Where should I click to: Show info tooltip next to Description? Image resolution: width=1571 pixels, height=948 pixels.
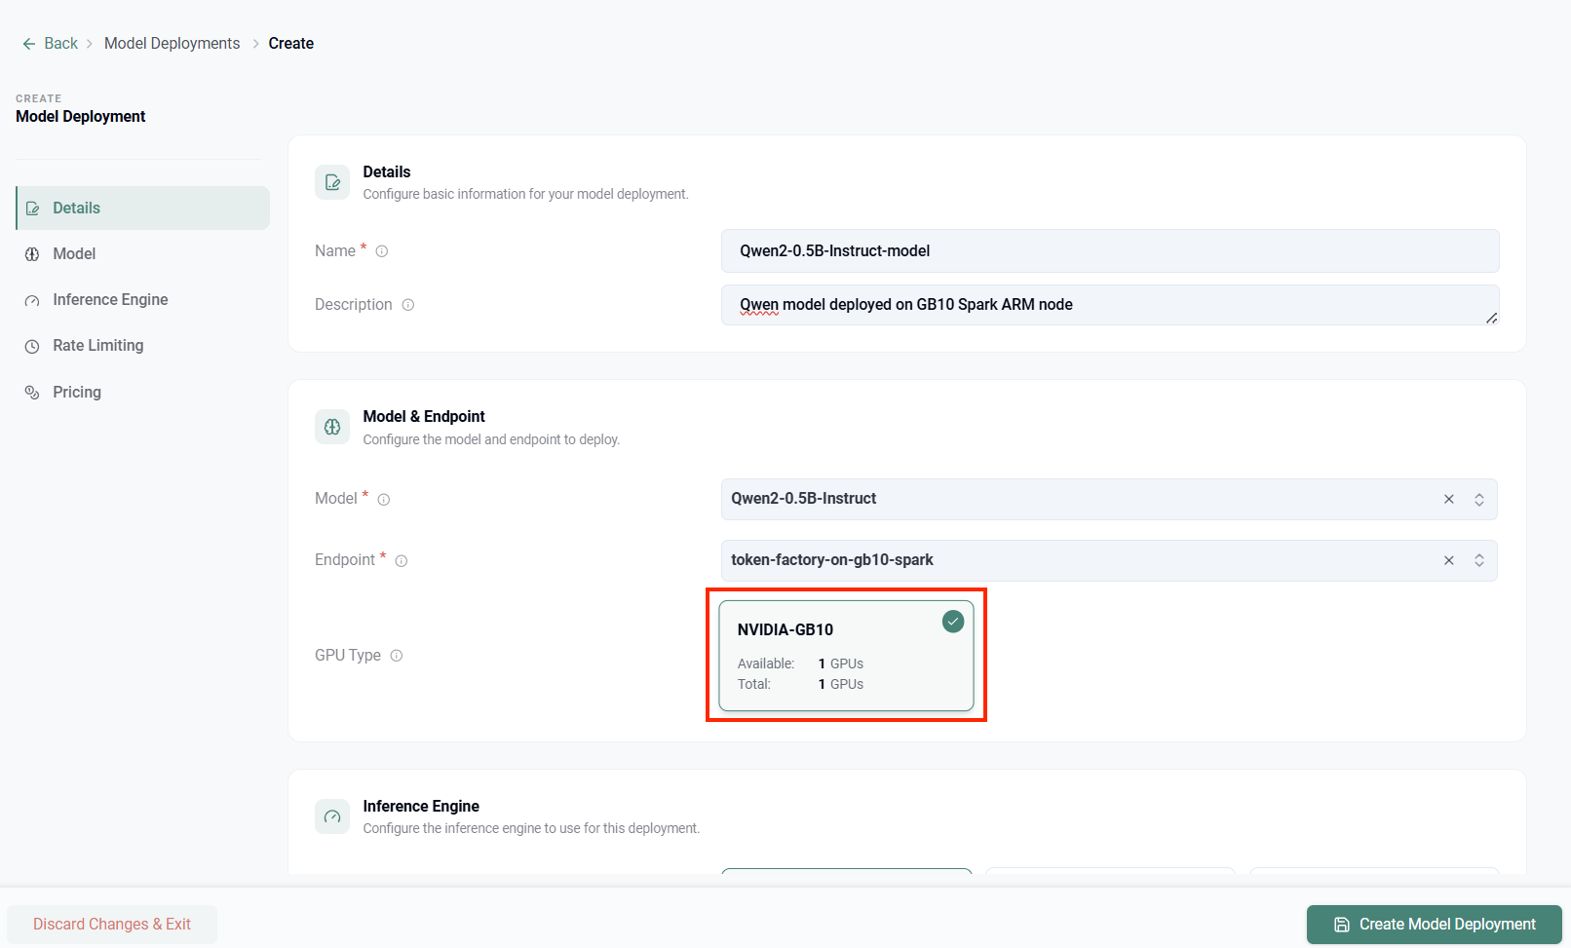pos(408,305)
